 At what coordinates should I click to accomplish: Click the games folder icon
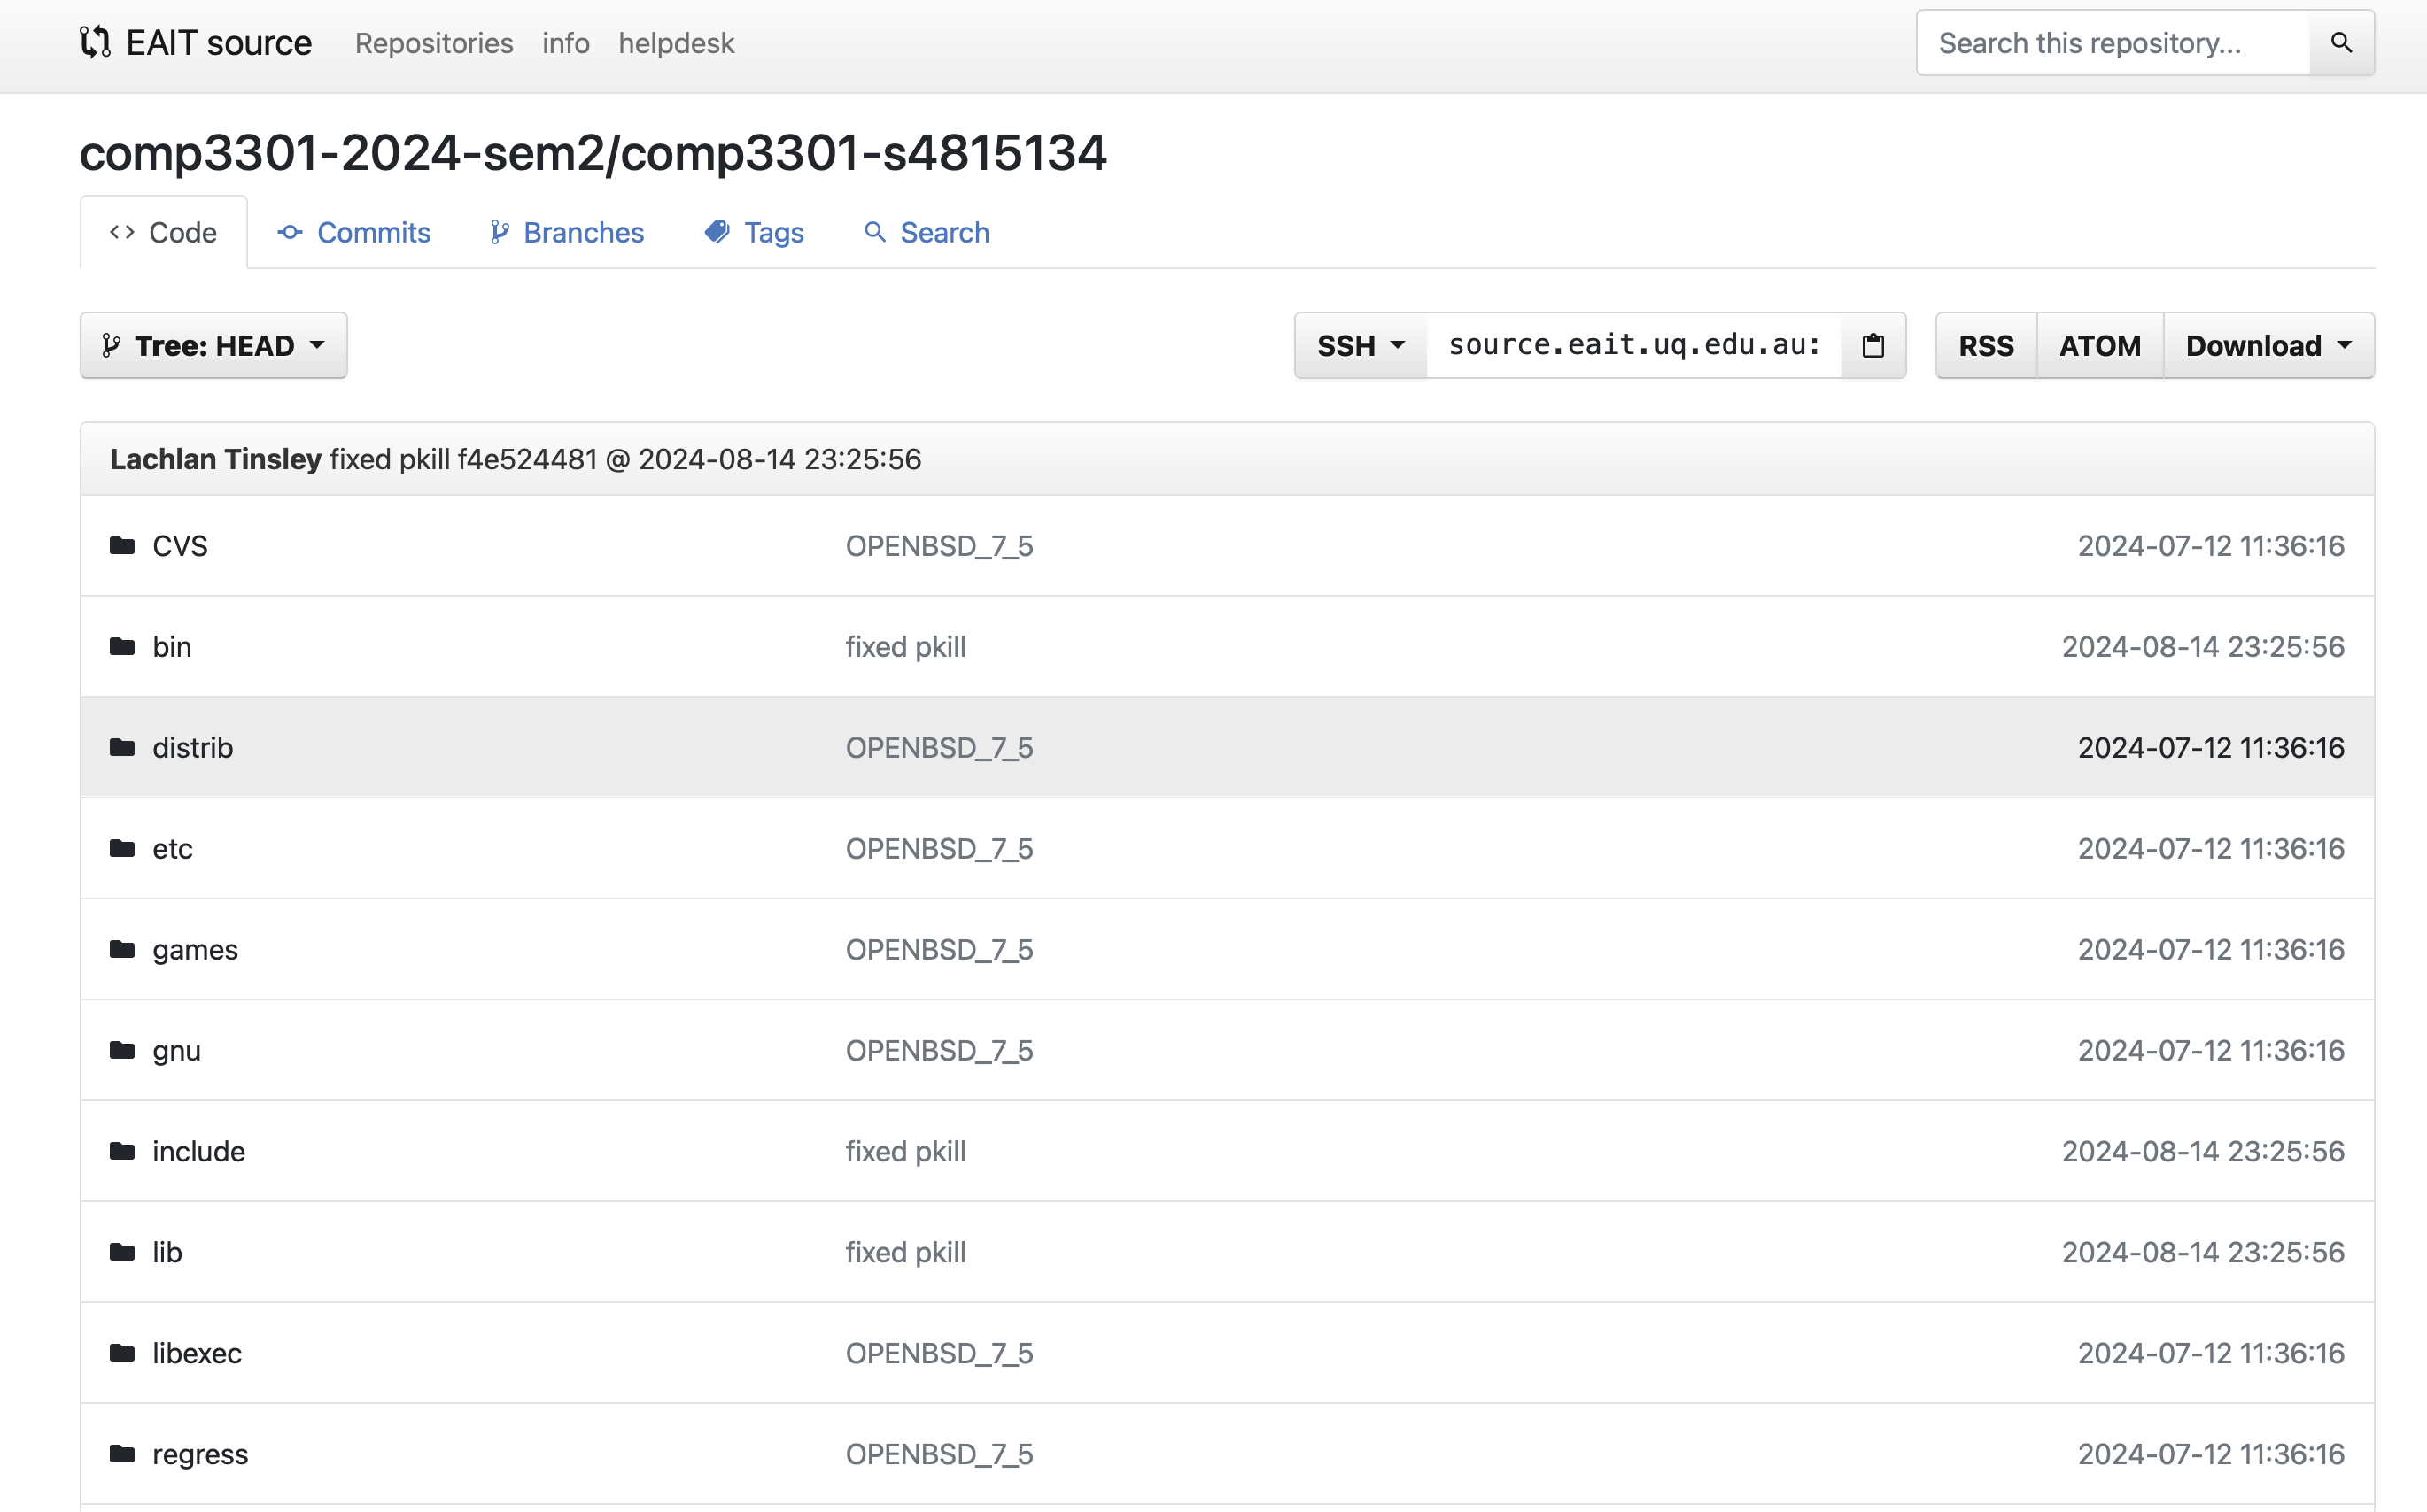coord(122,949)
